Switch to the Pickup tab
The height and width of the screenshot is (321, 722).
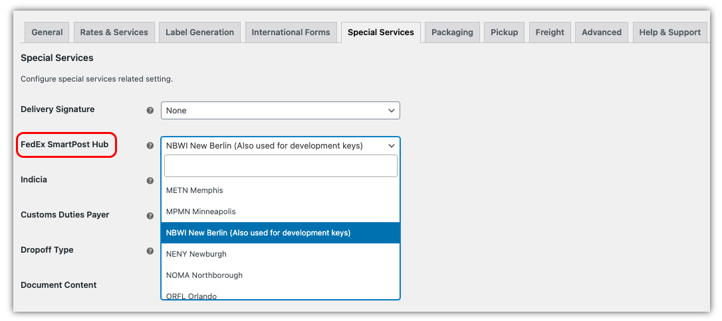(504, 32)
